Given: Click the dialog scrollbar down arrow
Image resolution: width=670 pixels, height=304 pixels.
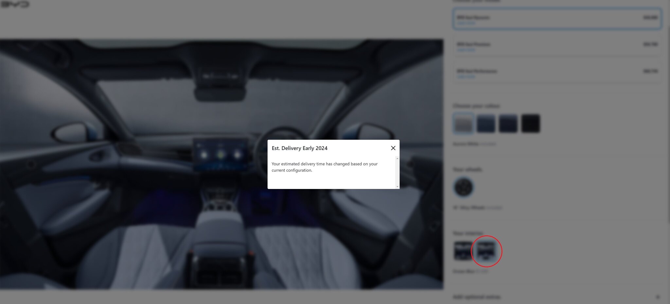Looking at the screenshot, I should 397,187.
